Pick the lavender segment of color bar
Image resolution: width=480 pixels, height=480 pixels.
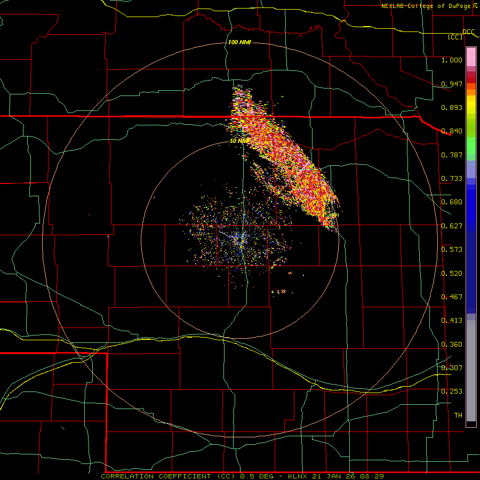point(471,169)
